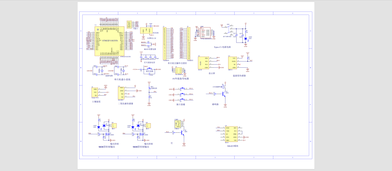392x171 pixels.
Task: Select the 3.3V voltage regulator chip
Action: (147, 31)
